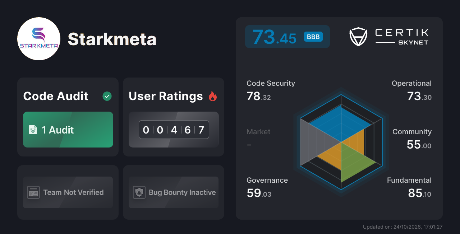Click the 73.45 overall score

point(274,37)
